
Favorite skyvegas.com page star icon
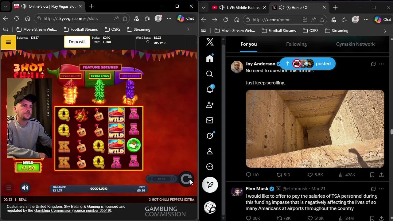[x=125, y=18]
